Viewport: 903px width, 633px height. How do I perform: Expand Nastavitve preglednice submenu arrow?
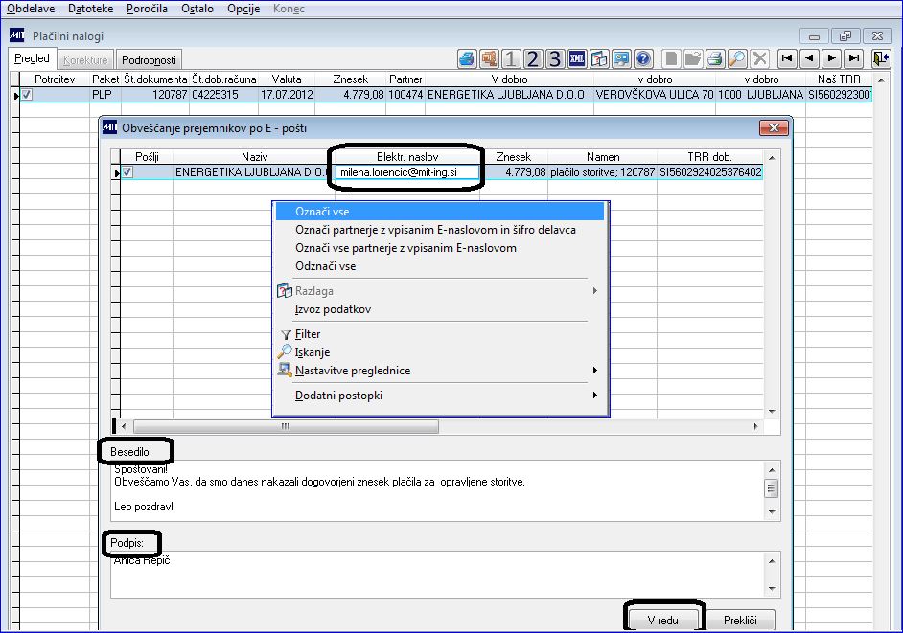pyautogui.click(x=595, y=370)
